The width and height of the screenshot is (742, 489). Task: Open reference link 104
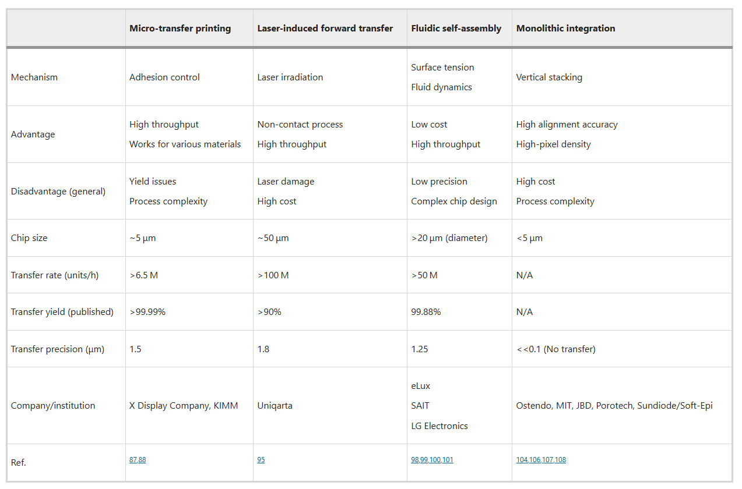[522, 460]
